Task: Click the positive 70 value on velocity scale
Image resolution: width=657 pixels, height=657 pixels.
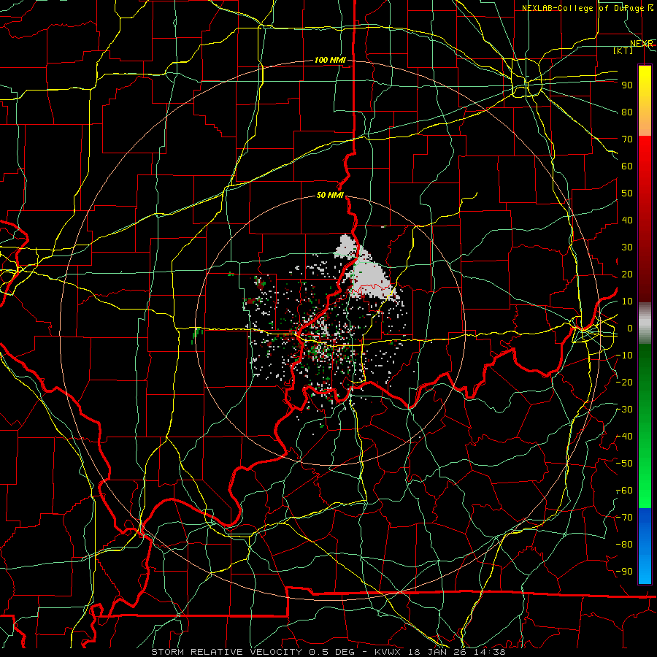Action: pos(627,139)
